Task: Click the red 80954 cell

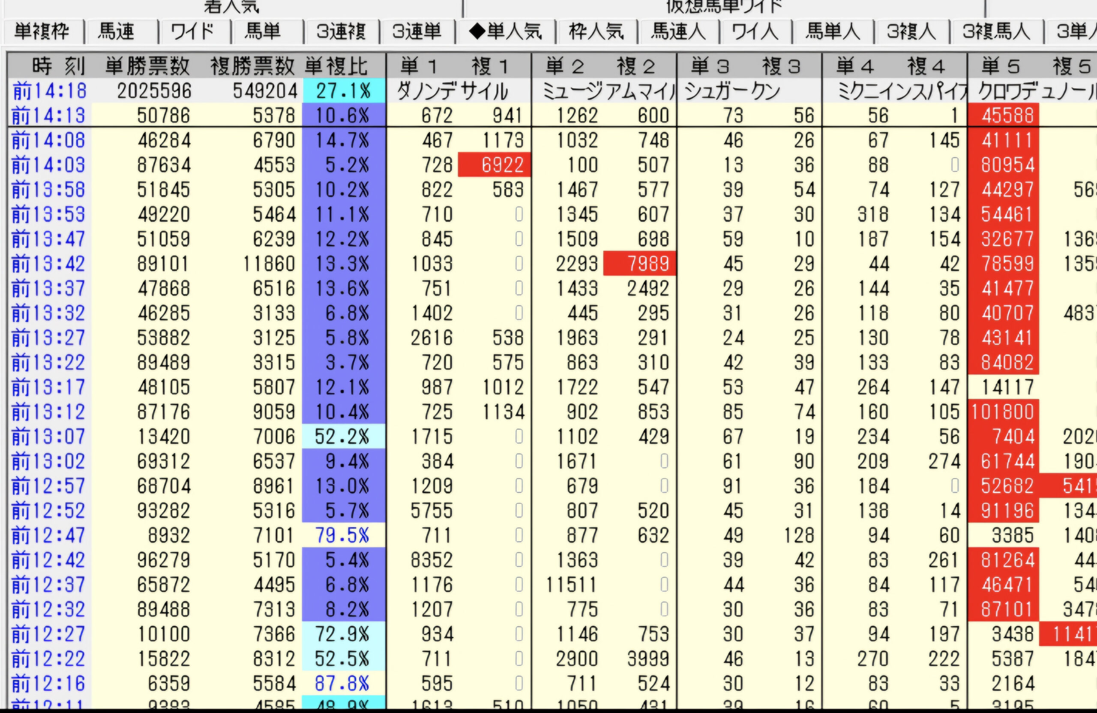Action: [x=1003, y=165]
